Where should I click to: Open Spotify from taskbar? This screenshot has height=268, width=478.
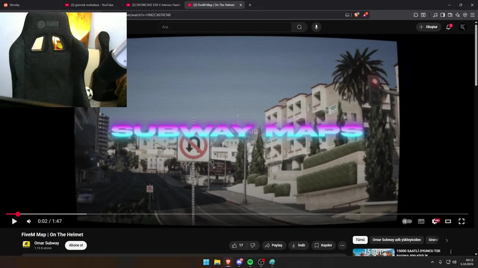(250, 262)
